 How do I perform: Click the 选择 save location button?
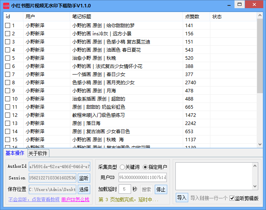pos(84,189)
